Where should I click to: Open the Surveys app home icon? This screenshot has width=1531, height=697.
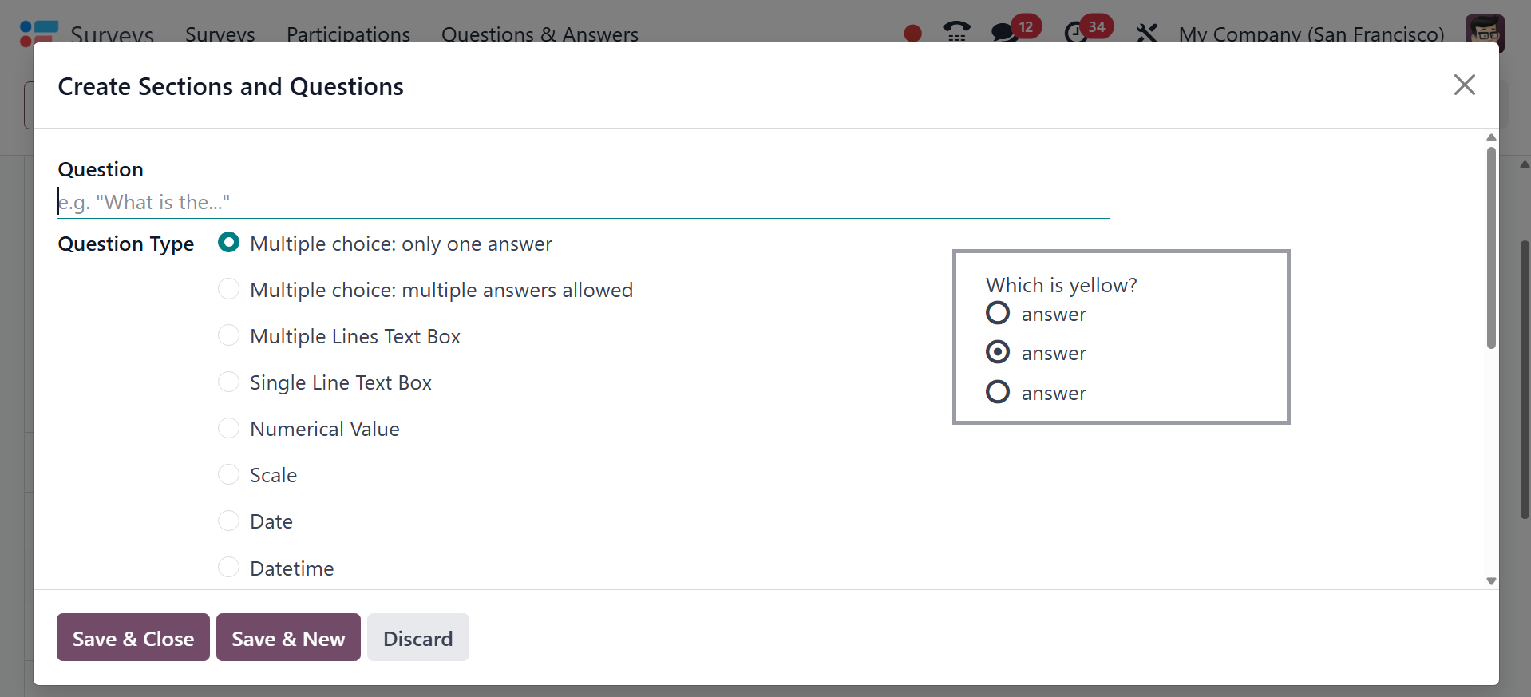click(x=38, y=33)
